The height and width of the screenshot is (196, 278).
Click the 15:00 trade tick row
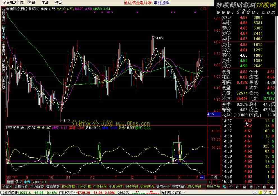pos(248,181)
